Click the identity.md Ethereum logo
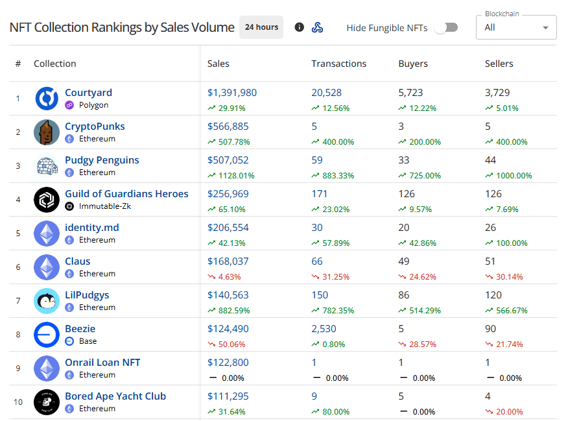Screen dimensions: 568x421 (x=47, y=233)
